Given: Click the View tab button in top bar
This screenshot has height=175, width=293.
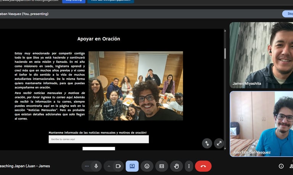Looking at the screenshot, I should [x=111, y=1].
